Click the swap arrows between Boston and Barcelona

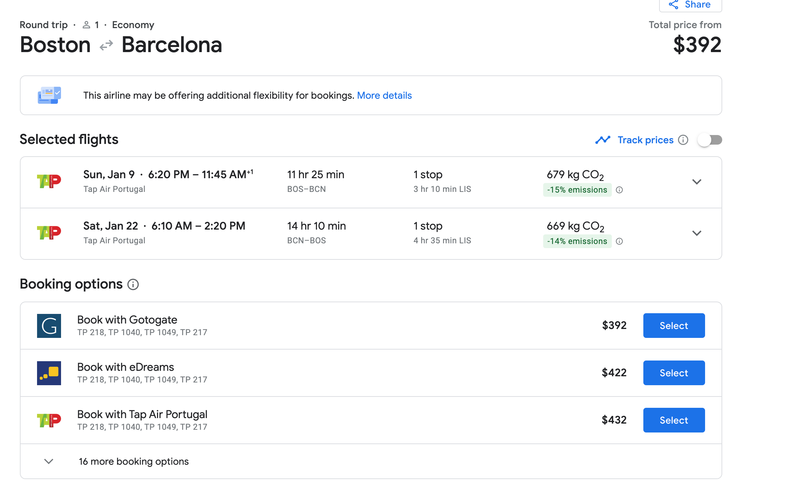(x=106, y=45)
